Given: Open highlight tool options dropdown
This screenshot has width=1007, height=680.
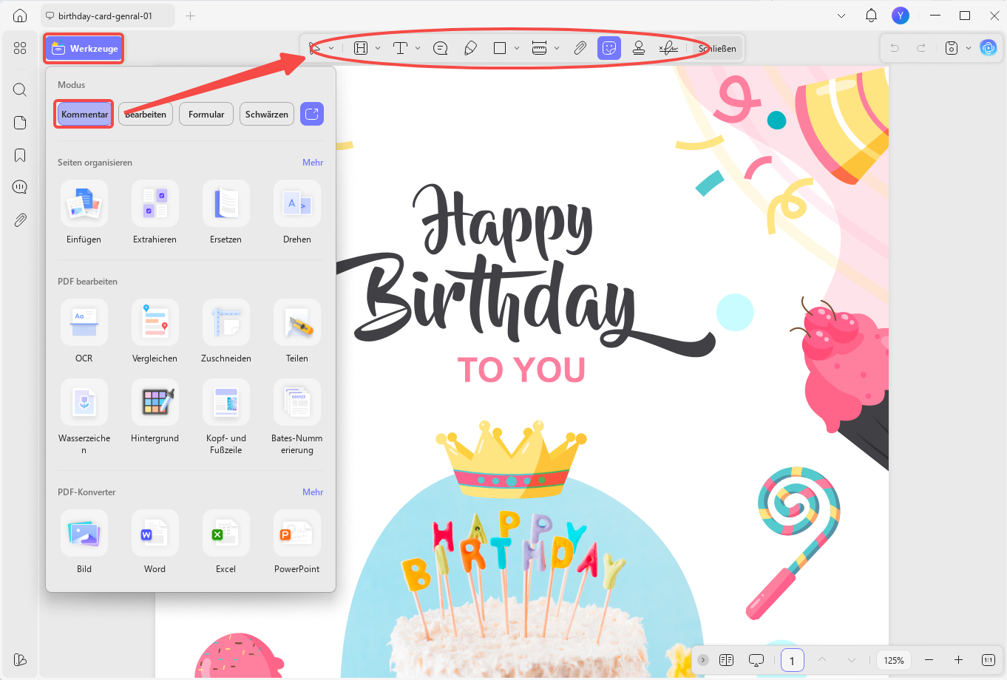Looking at the screenshot, I should point(378,48).
